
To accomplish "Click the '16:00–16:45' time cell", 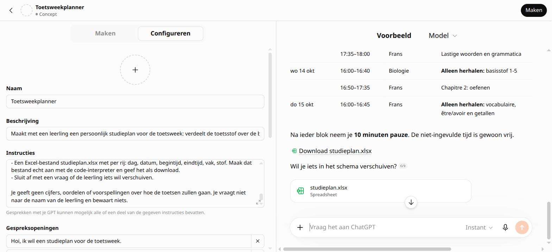I will tap(355, 105).
